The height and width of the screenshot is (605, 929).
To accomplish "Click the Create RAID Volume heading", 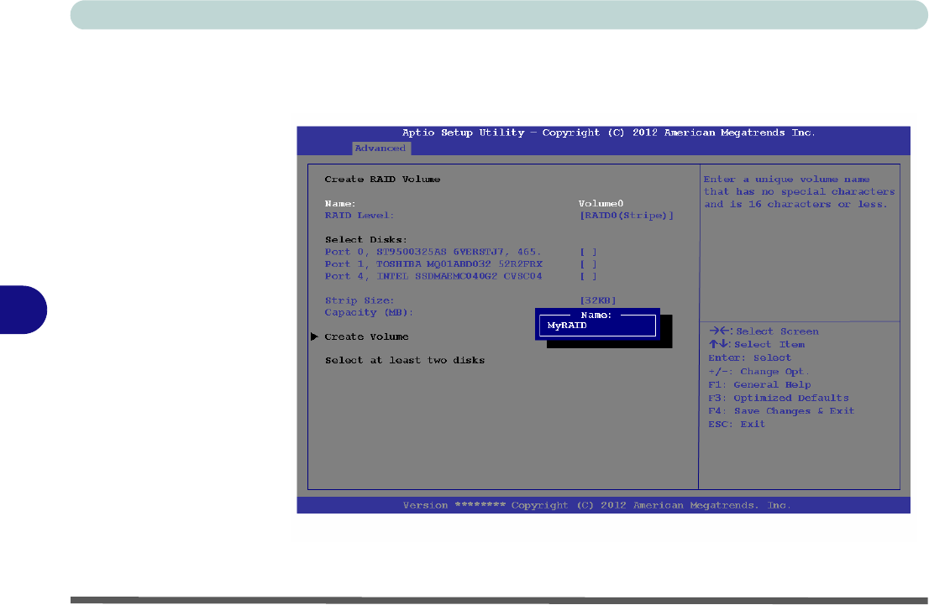I will coord(383,180).
